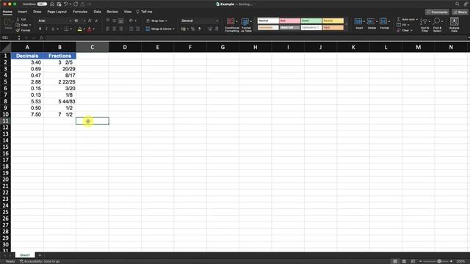Select cell with Fractions header
The width and height of the screenshot is (470, 264).
(59, 56)
